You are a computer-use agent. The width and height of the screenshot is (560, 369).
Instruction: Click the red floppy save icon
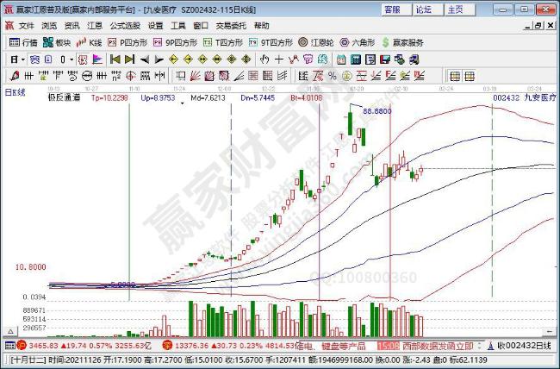click(x=385, y=59)
